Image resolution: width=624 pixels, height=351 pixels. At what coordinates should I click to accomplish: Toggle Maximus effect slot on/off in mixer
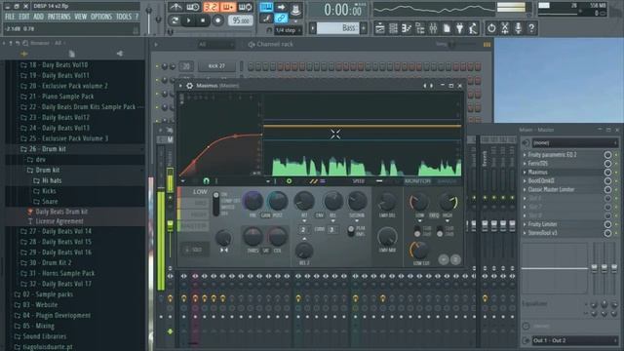tap(607, 173)
